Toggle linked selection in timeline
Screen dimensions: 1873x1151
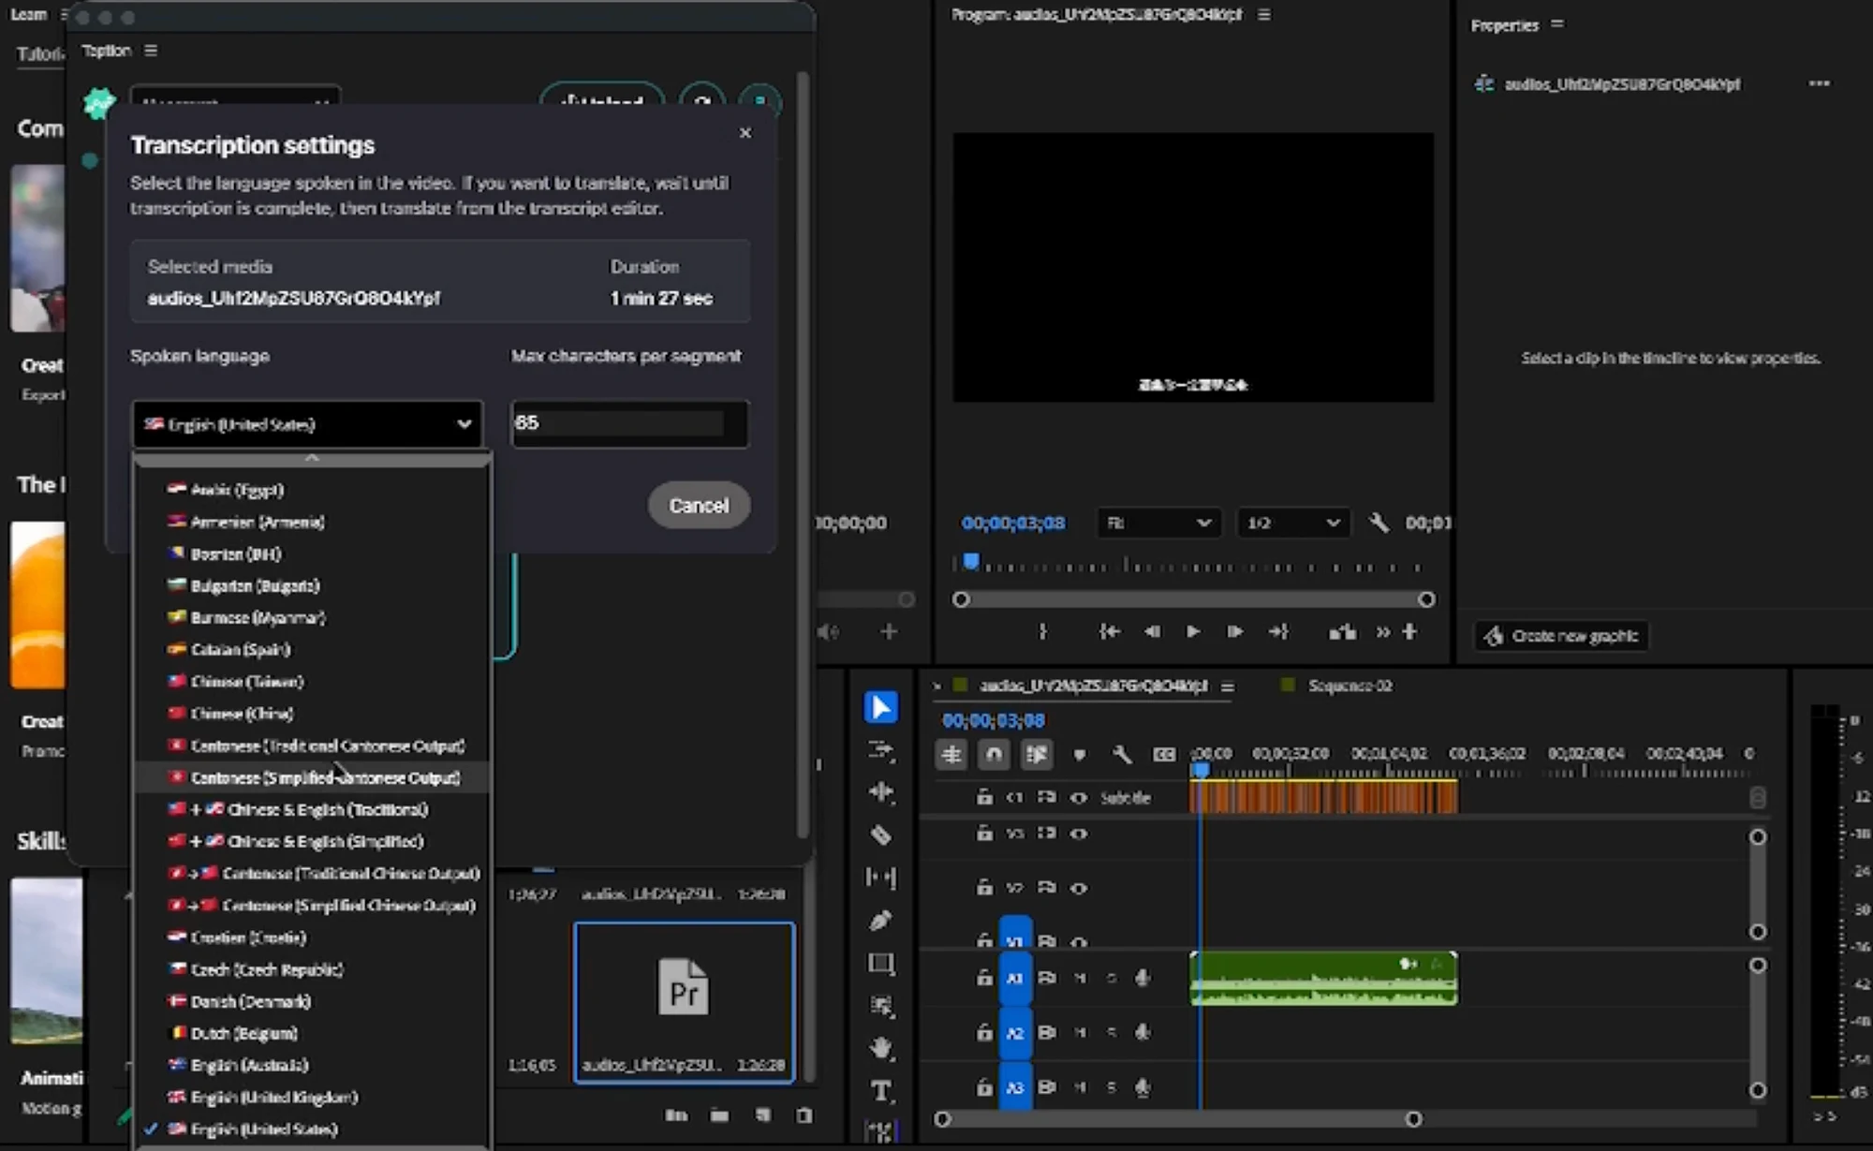pyautogui.click(x=1037, y=754)
